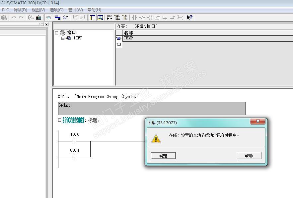Screen dimensions: 293x198
Task: Click the context help arrow icon
Action: click(x=190, y=18)
